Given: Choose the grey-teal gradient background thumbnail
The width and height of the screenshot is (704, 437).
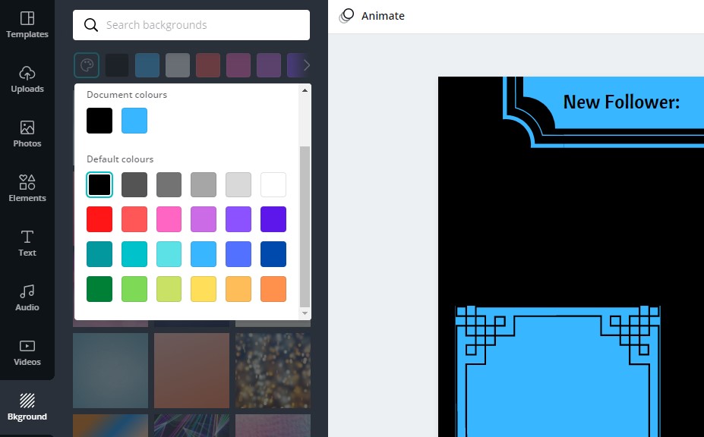Looking at the screenshot, I should [x=110, y=370].
